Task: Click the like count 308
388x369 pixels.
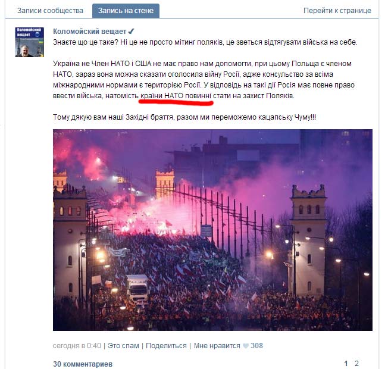Action: pos(256,346)
